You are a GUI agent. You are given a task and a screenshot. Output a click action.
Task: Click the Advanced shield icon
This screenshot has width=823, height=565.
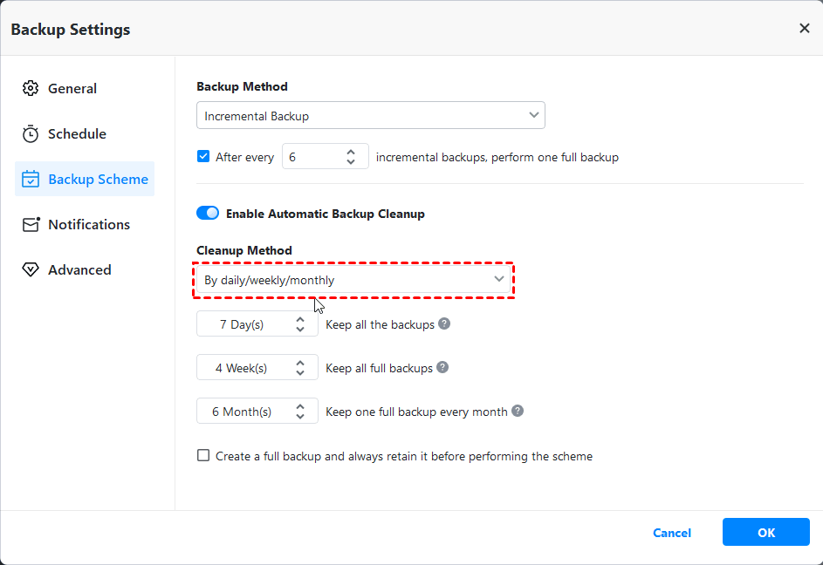(x=31, y=269)
